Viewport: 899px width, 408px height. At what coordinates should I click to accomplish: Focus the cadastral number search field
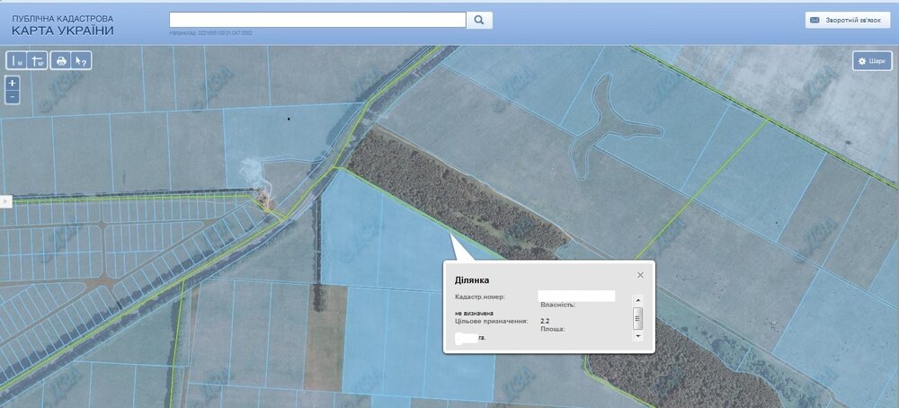coord(317,20)
